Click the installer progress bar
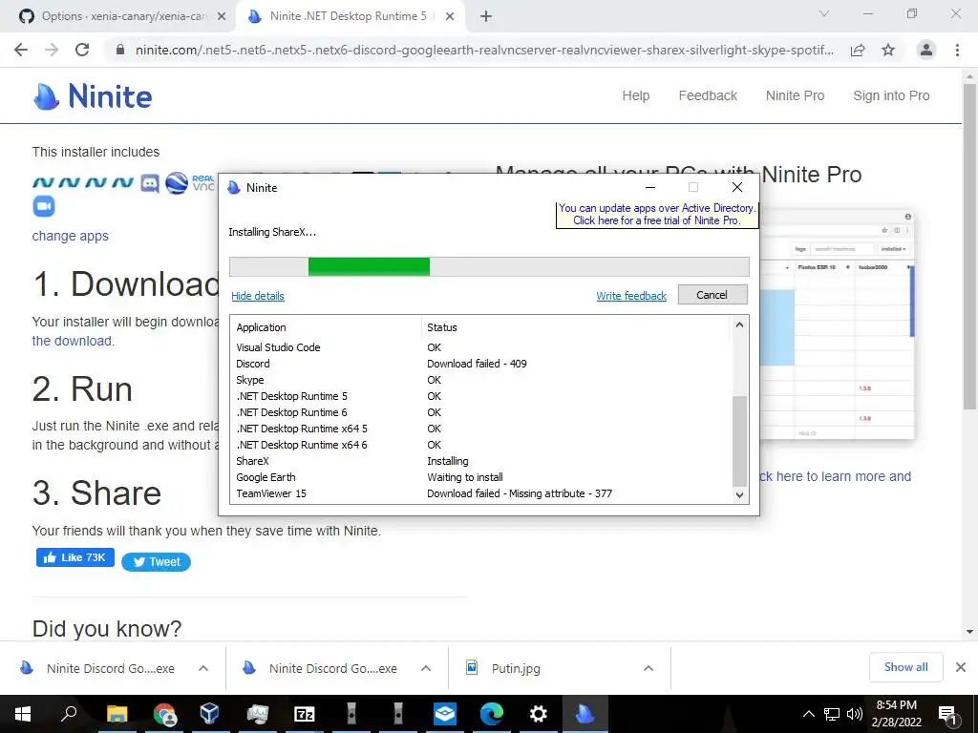Image resolution: width=978 pixels, height=733 pixels. click(489, 267)
